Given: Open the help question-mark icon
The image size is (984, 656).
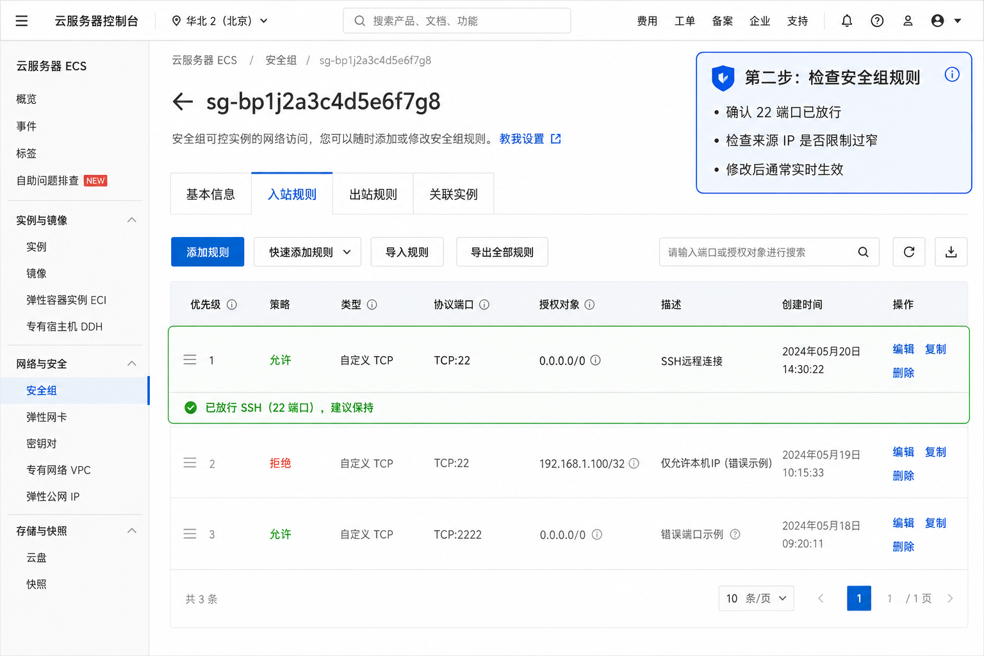Looking at the screenshot, I should point(877,21).
